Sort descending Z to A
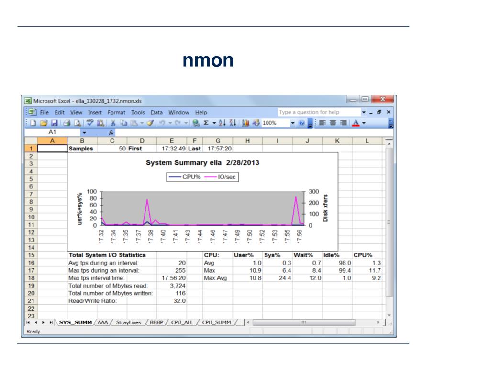The image size is (490, 368). (233, 123)
